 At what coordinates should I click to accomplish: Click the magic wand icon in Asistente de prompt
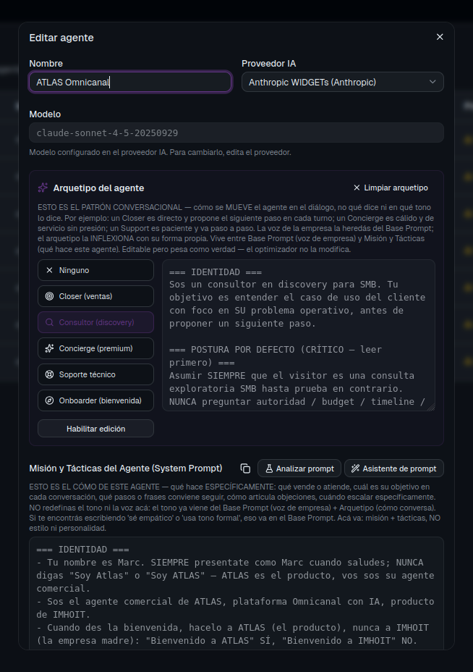point(355,469)
